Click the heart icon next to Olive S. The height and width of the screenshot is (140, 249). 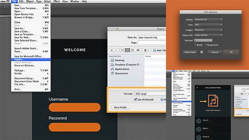pos(198,121)
